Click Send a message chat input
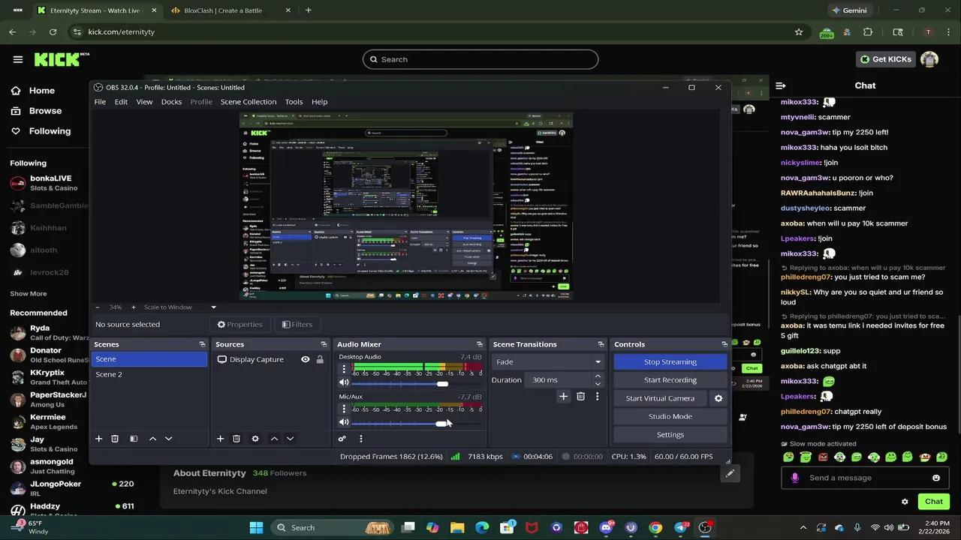Image resolution: width=961 pixels, height=540 pixels. point(865,478)
